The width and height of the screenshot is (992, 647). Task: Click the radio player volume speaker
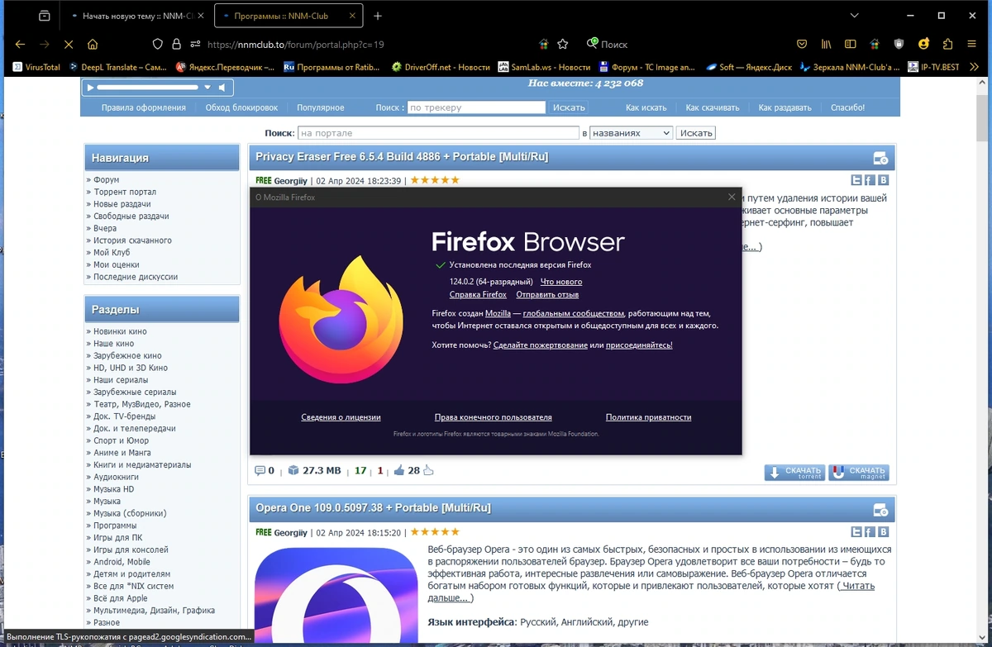tap(222, 87)
